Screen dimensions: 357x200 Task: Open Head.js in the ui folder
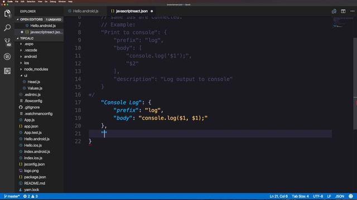[x=33, y=82]
